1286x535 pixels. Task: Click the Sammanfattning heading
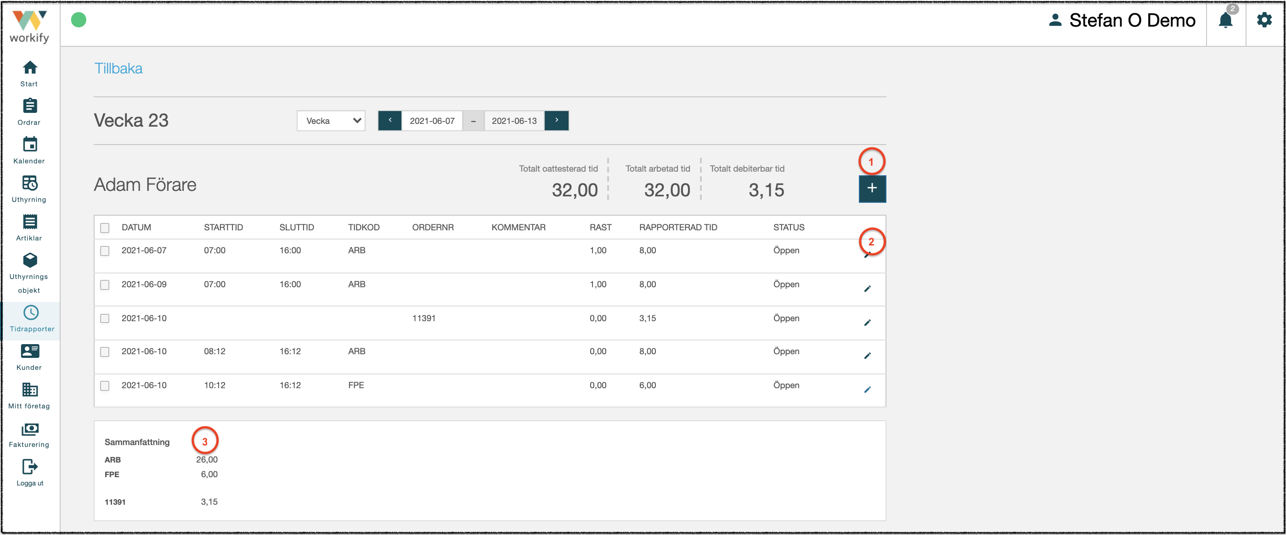137,442
